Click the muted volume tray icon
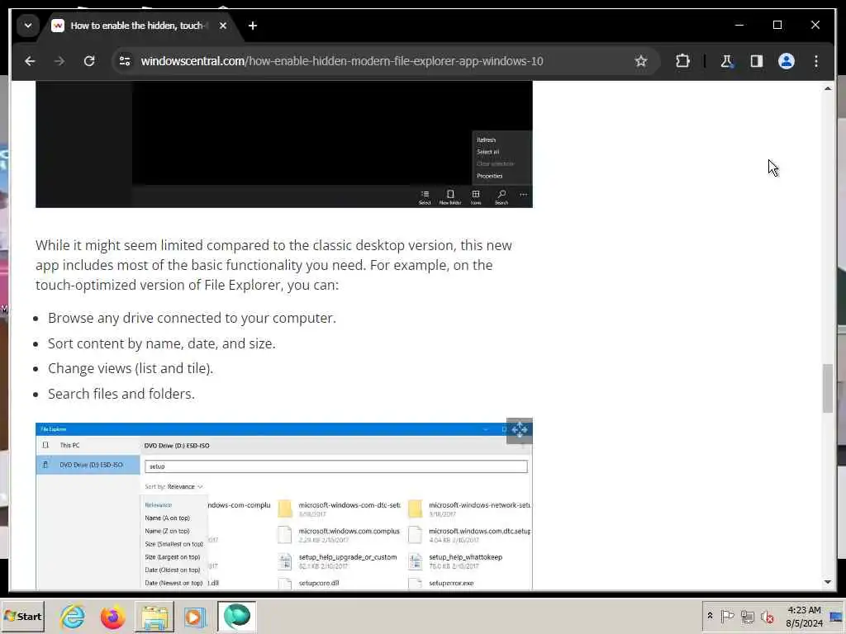The image size is (846, 634). click(x=767, y=616)
